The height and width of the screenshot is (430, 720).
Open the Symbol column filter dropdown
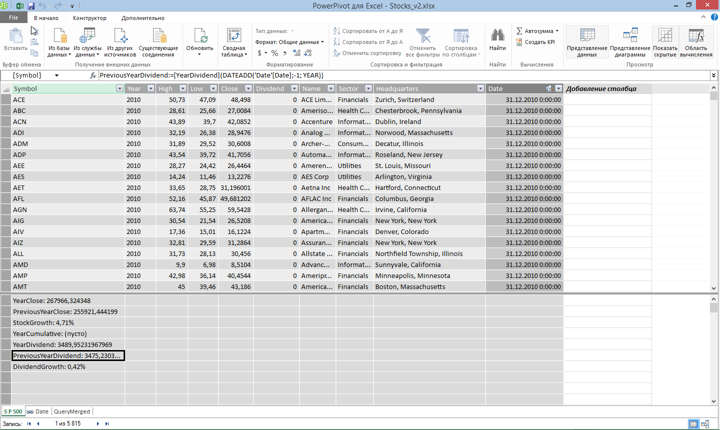coord(120,88)
